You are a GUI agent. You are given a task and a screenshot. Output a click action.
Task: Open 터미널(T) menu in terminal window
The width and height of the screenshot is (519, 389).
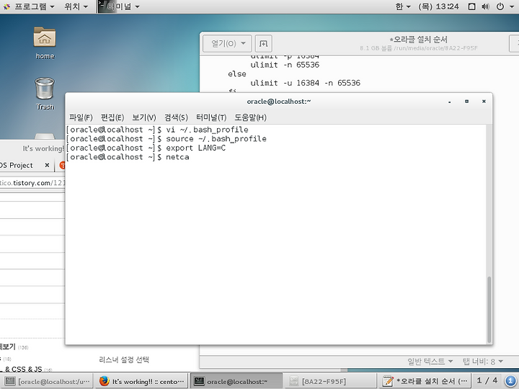[210, 117]
